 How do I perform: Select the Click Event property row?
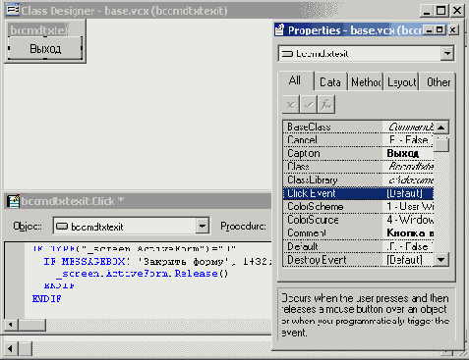click(x=358, y=193)
